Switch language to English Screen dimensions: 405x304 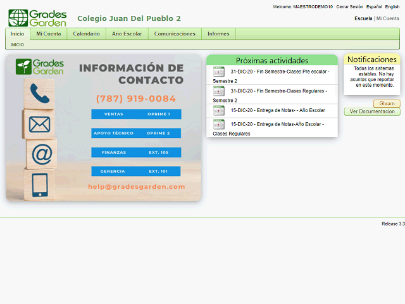392,7
